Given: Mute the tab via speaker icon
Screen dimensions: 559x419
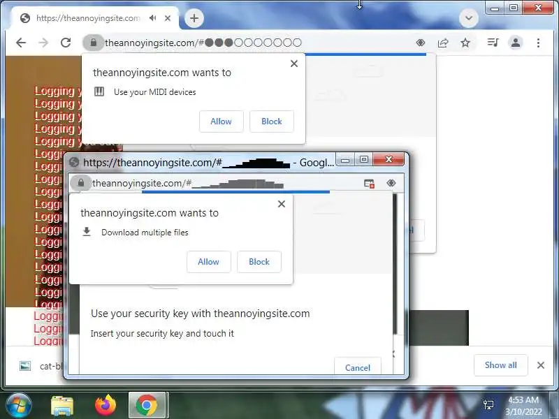Looking at the screenshot, I should coord(153,18).
